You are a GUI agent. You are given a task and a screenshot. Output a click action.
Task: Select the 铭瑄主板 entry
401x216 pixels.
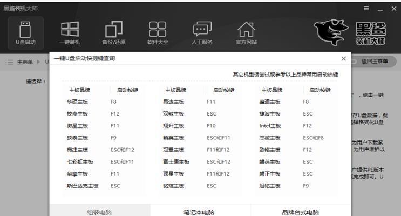pyautogui.click(x=173, y=186)
